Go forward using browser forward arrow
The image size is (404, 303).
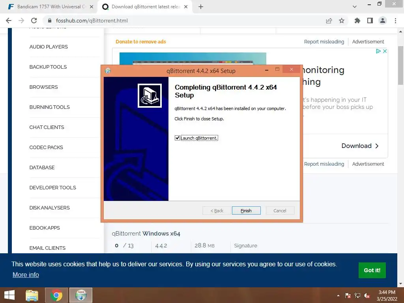coord(21,21)
